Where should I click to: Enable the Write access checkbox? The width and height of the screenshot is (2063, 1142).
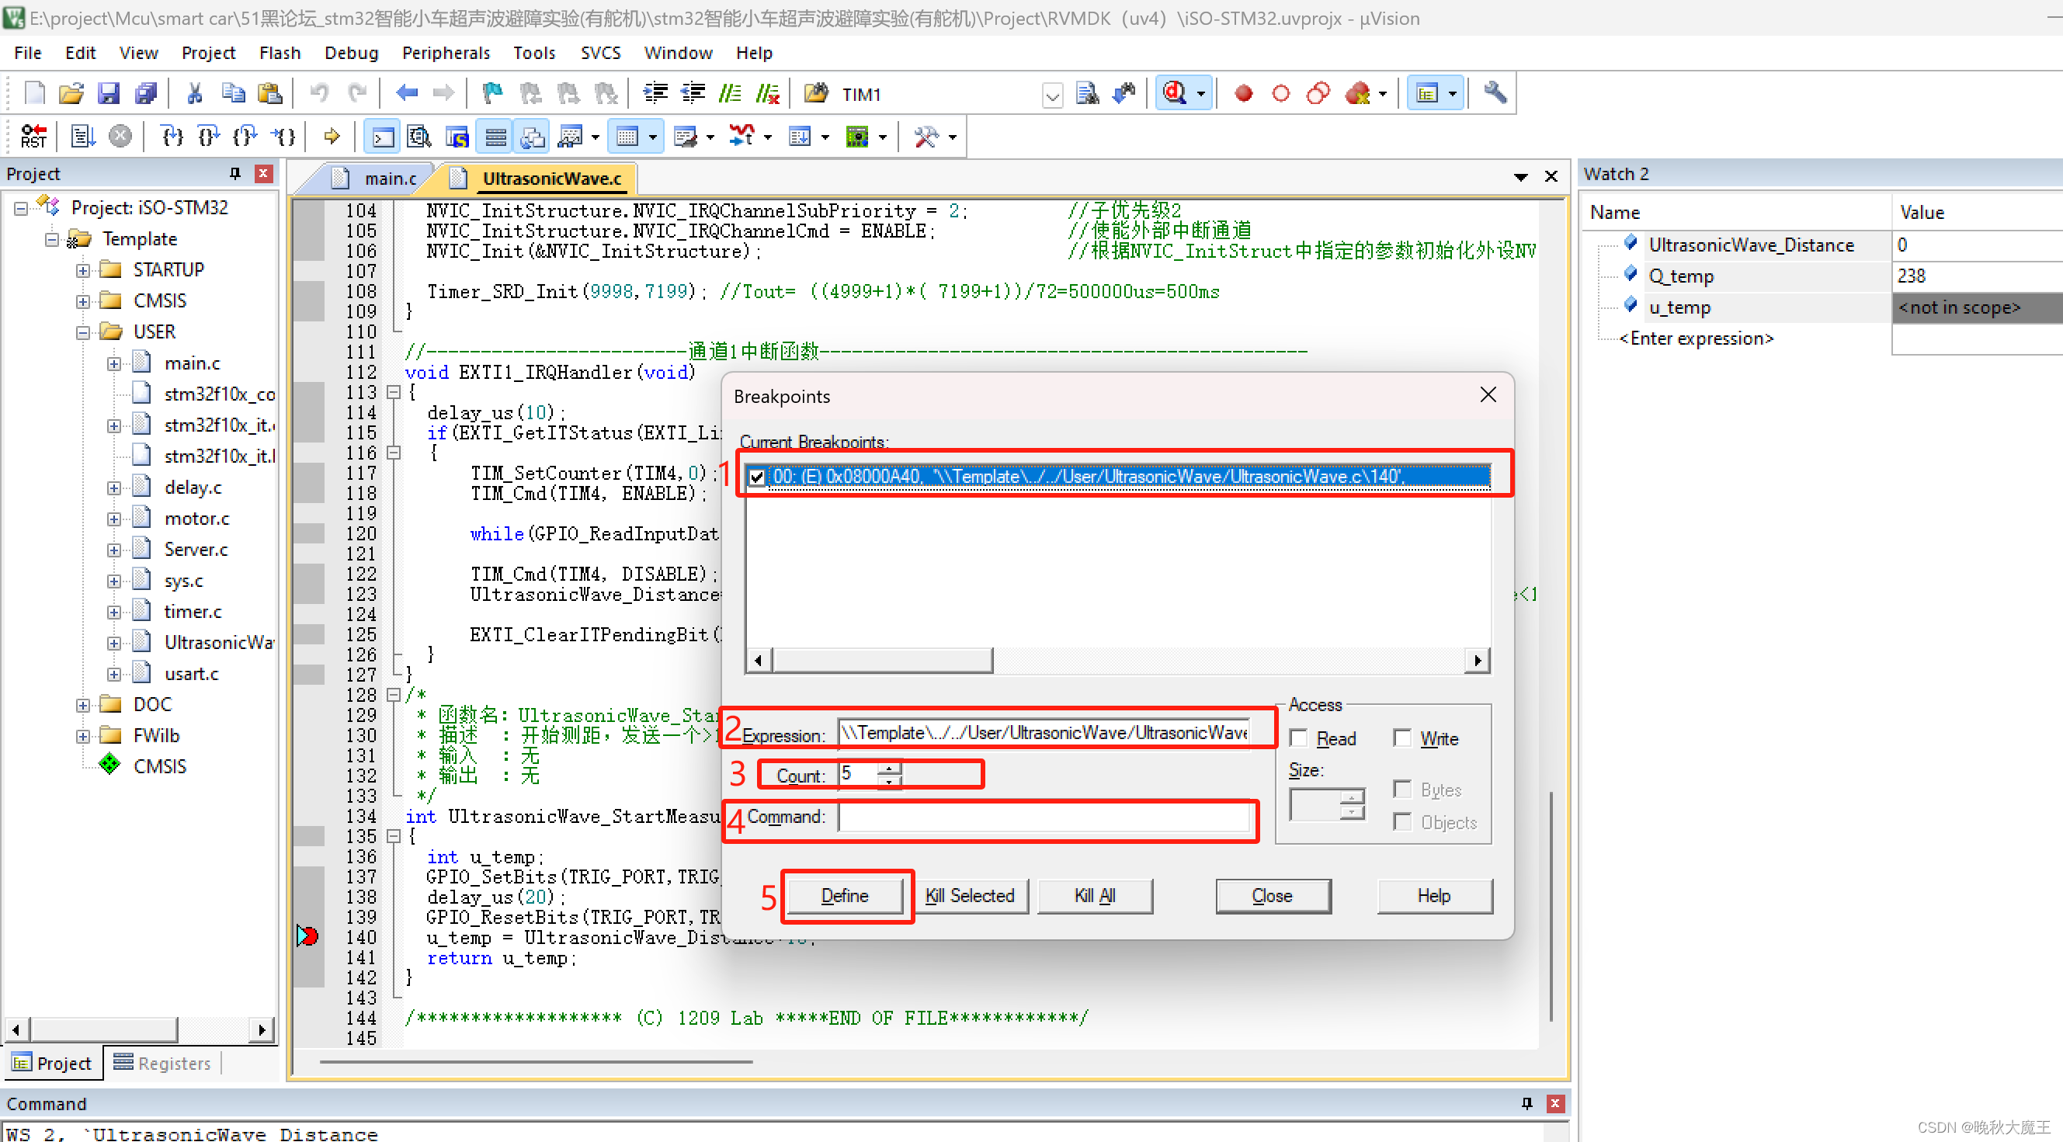coord(1401,738)
